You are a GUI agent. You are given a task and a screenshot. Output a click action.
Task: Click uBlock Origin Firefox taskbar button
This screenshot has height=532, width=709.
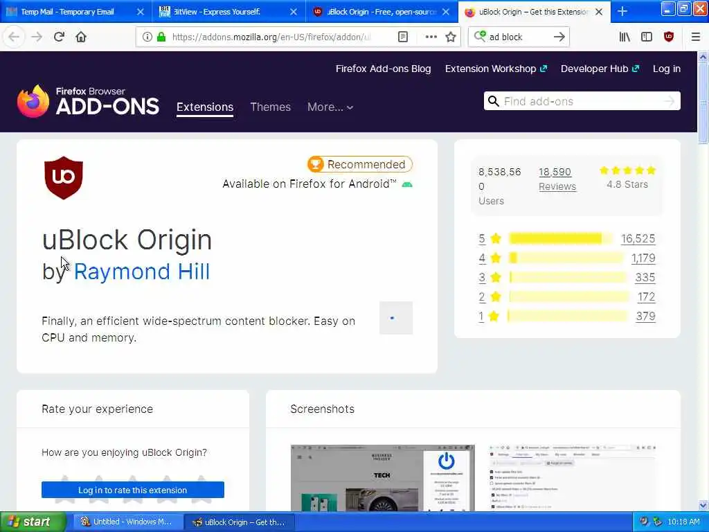pyautogui.click(x=240, y=522)
